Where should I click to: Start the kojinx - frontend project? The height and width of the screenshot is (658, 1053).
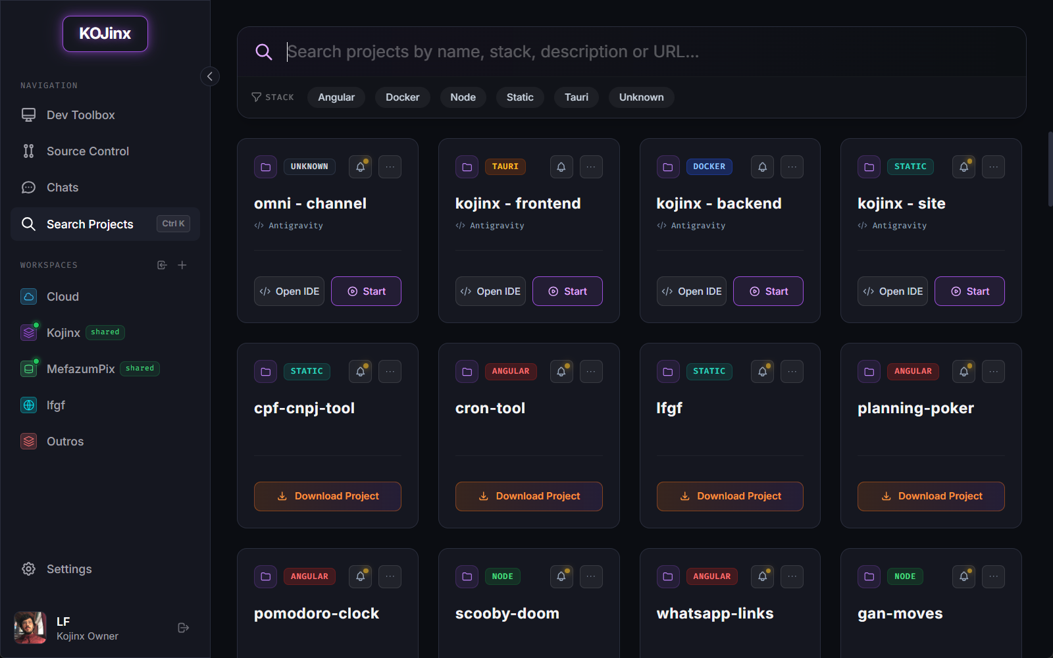567,291
